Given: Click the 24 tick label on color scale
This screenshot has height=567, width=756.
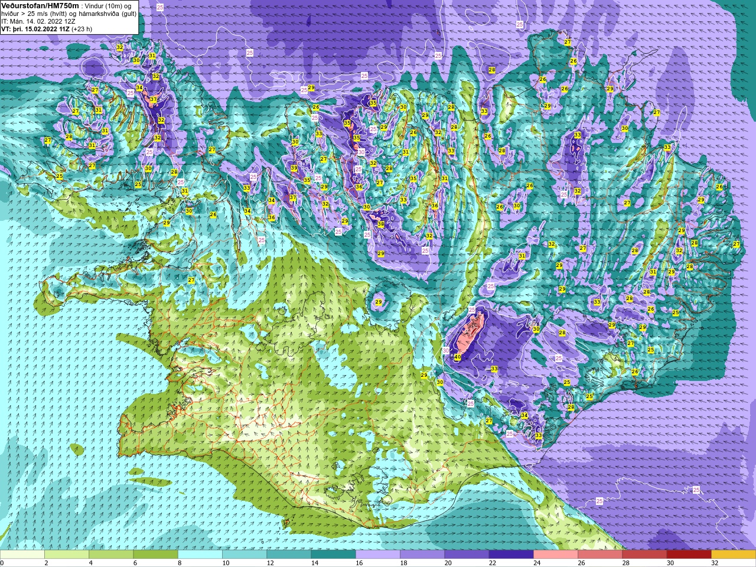Looking at the screenshot, I should (x=537, y=563).
